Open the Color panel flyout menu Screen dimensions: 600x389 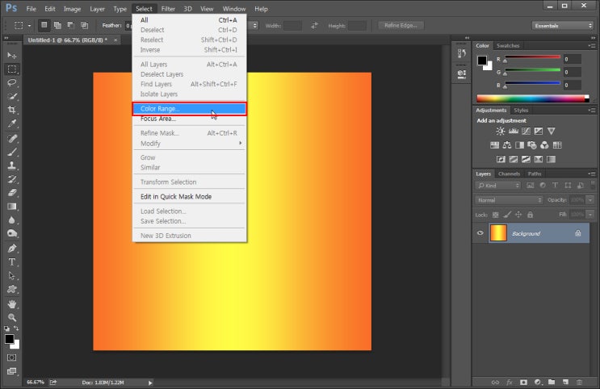(592, 45)
